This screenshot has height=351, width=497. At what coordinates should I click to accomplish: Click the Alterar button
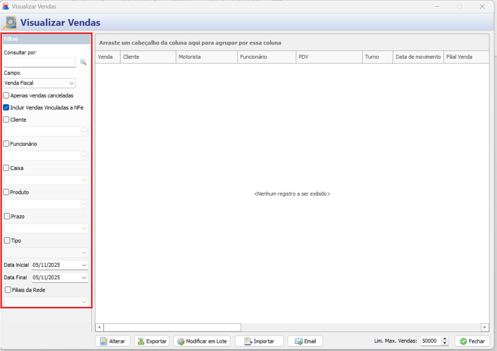tap(112, 341)
